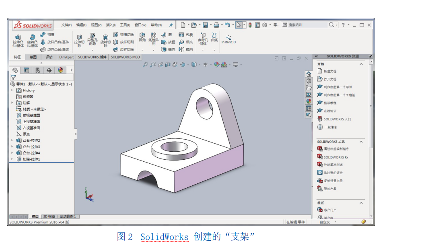Choose the 扫描 sweep feature
Image resolution: width=424 pixels, height=248 pixels.
(x=47, y=35)
